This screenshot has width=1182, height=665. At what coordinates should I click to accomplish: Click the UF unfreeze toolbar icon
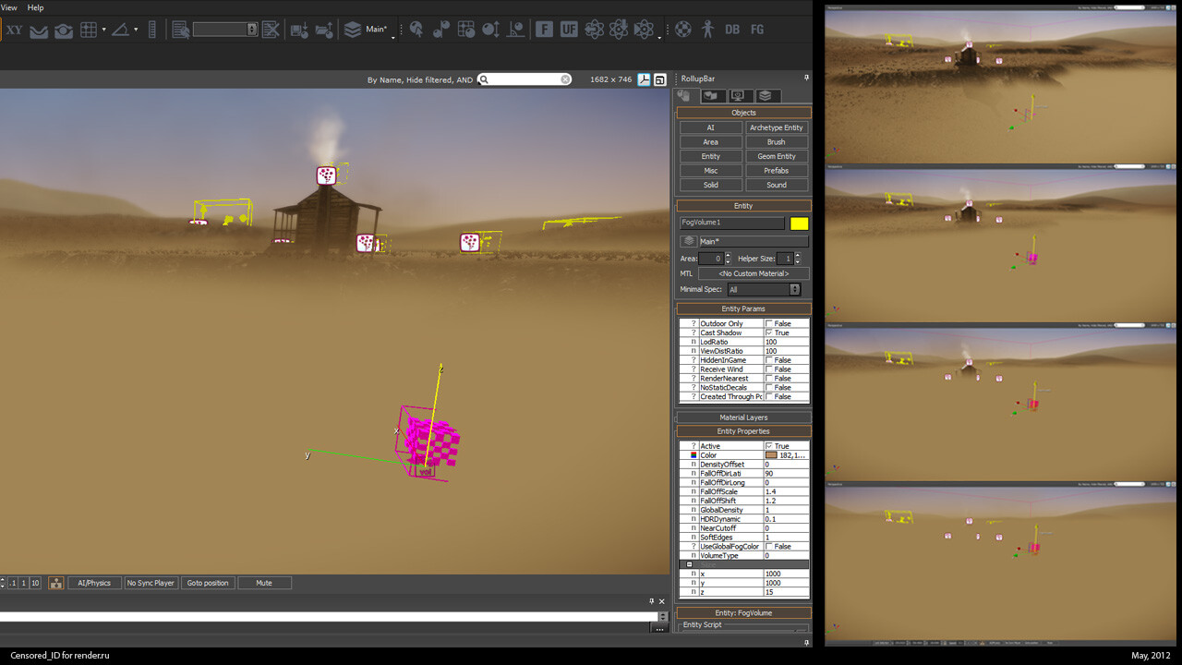pos(569,30)
